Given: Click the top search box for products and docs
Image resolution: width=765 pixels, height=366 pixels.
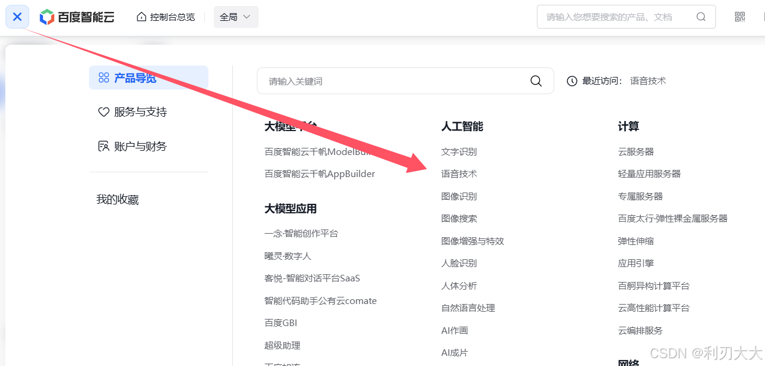Looking at the screenshot, I should [626, 17].
